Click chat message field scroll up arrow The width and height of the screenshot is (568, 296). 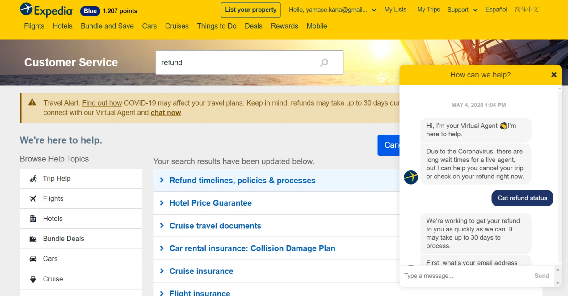tap(558, 270)
